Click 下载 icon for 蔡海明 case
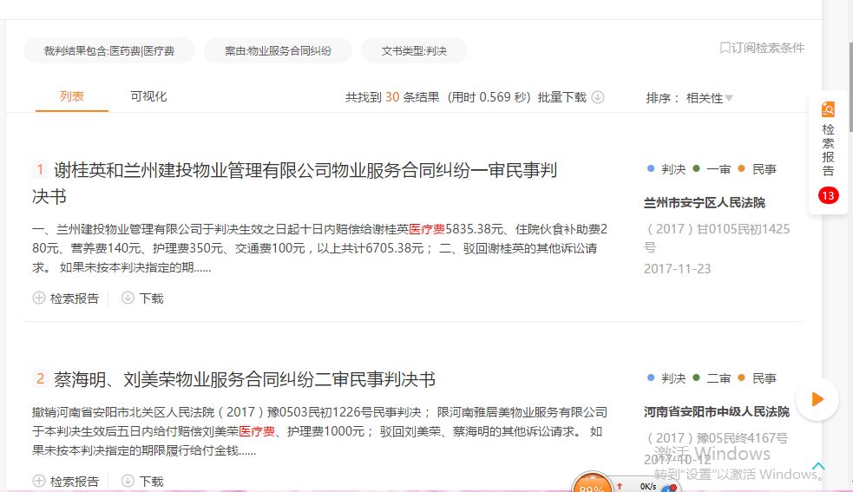 click(128, 481)
